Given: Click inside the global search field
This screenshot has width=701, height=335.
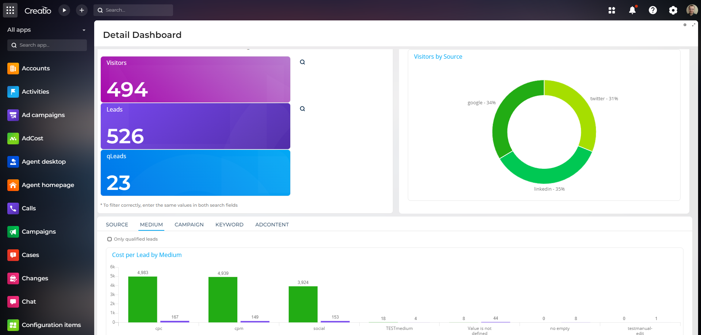Looking at the screenshot, I should click(x=133, y=10).
